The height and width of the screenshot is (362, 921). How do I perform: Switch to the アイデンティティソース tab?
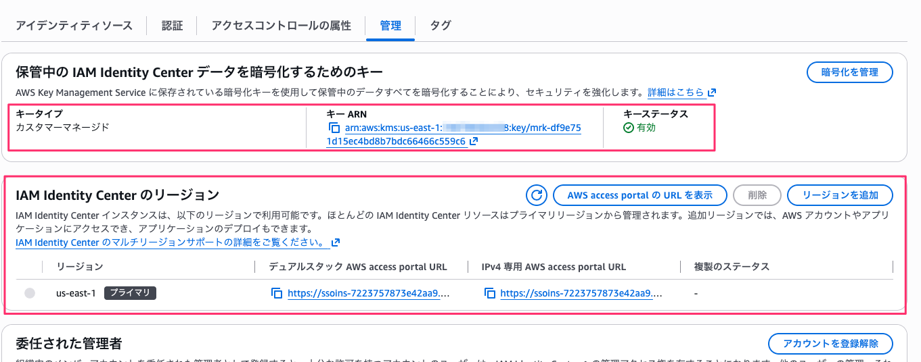[x=74, y=26]
